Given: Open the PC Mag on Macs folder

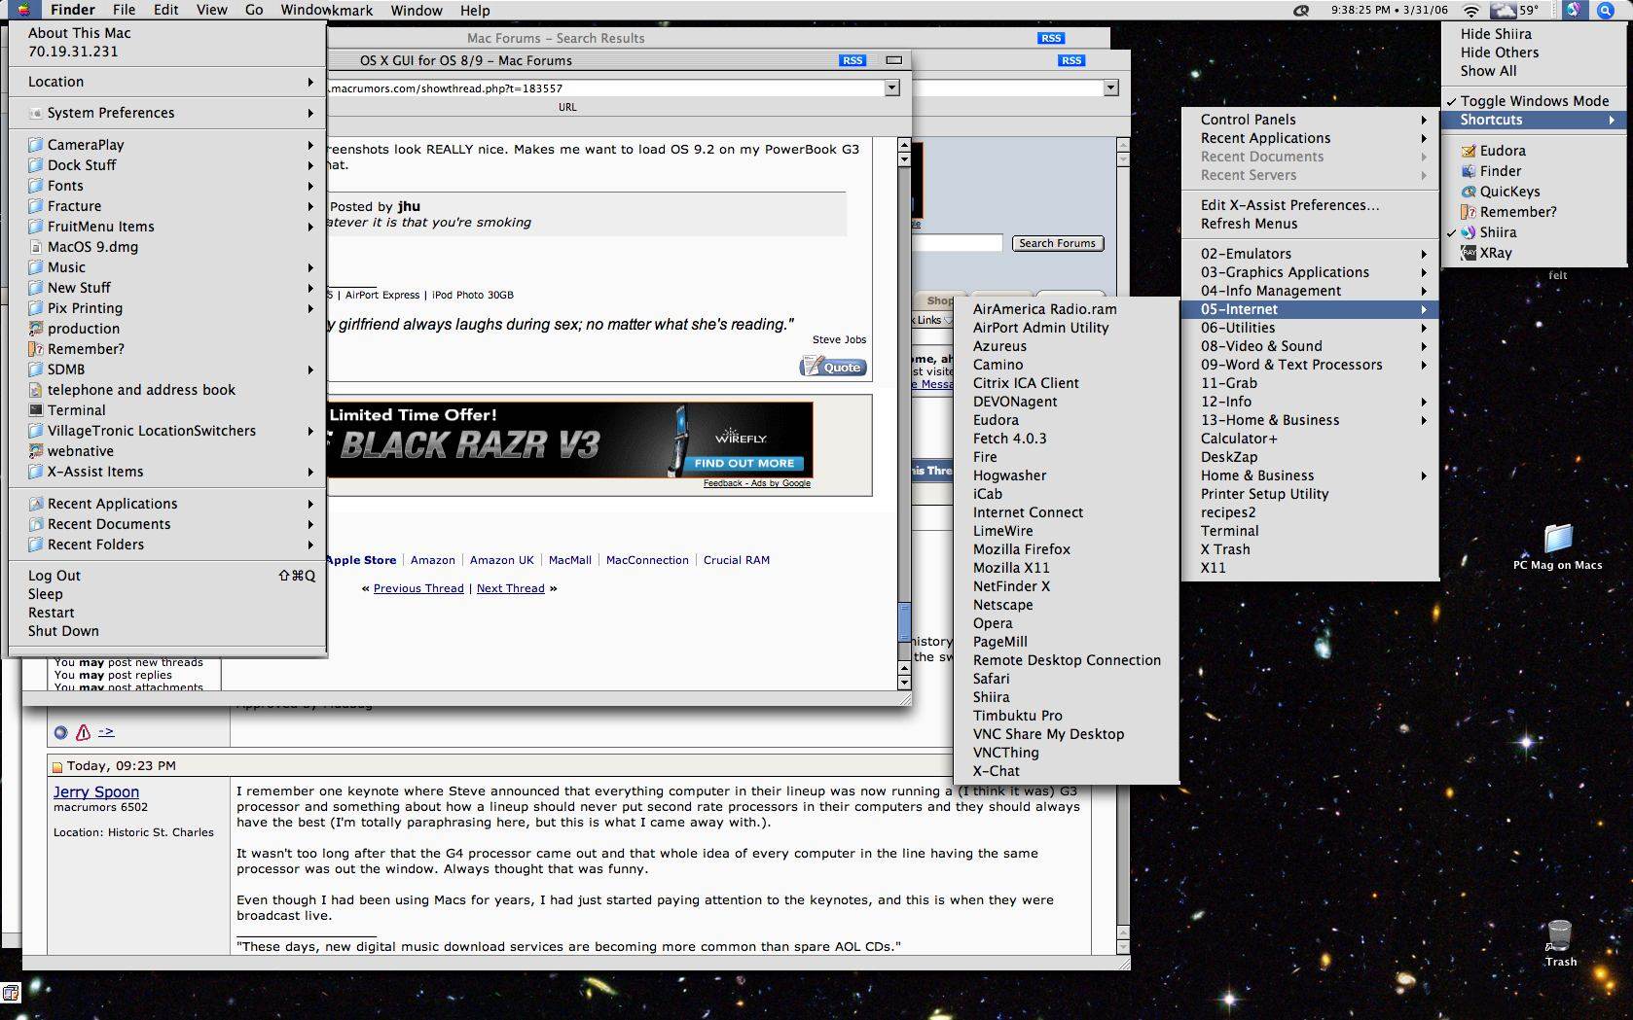Looking at the screenshot, I should (x=1558, y=540).
